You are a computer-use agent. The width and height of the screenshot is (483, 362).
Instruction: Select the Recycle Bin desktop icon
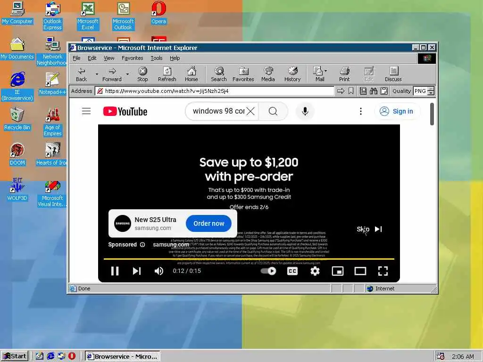point(17,119)
